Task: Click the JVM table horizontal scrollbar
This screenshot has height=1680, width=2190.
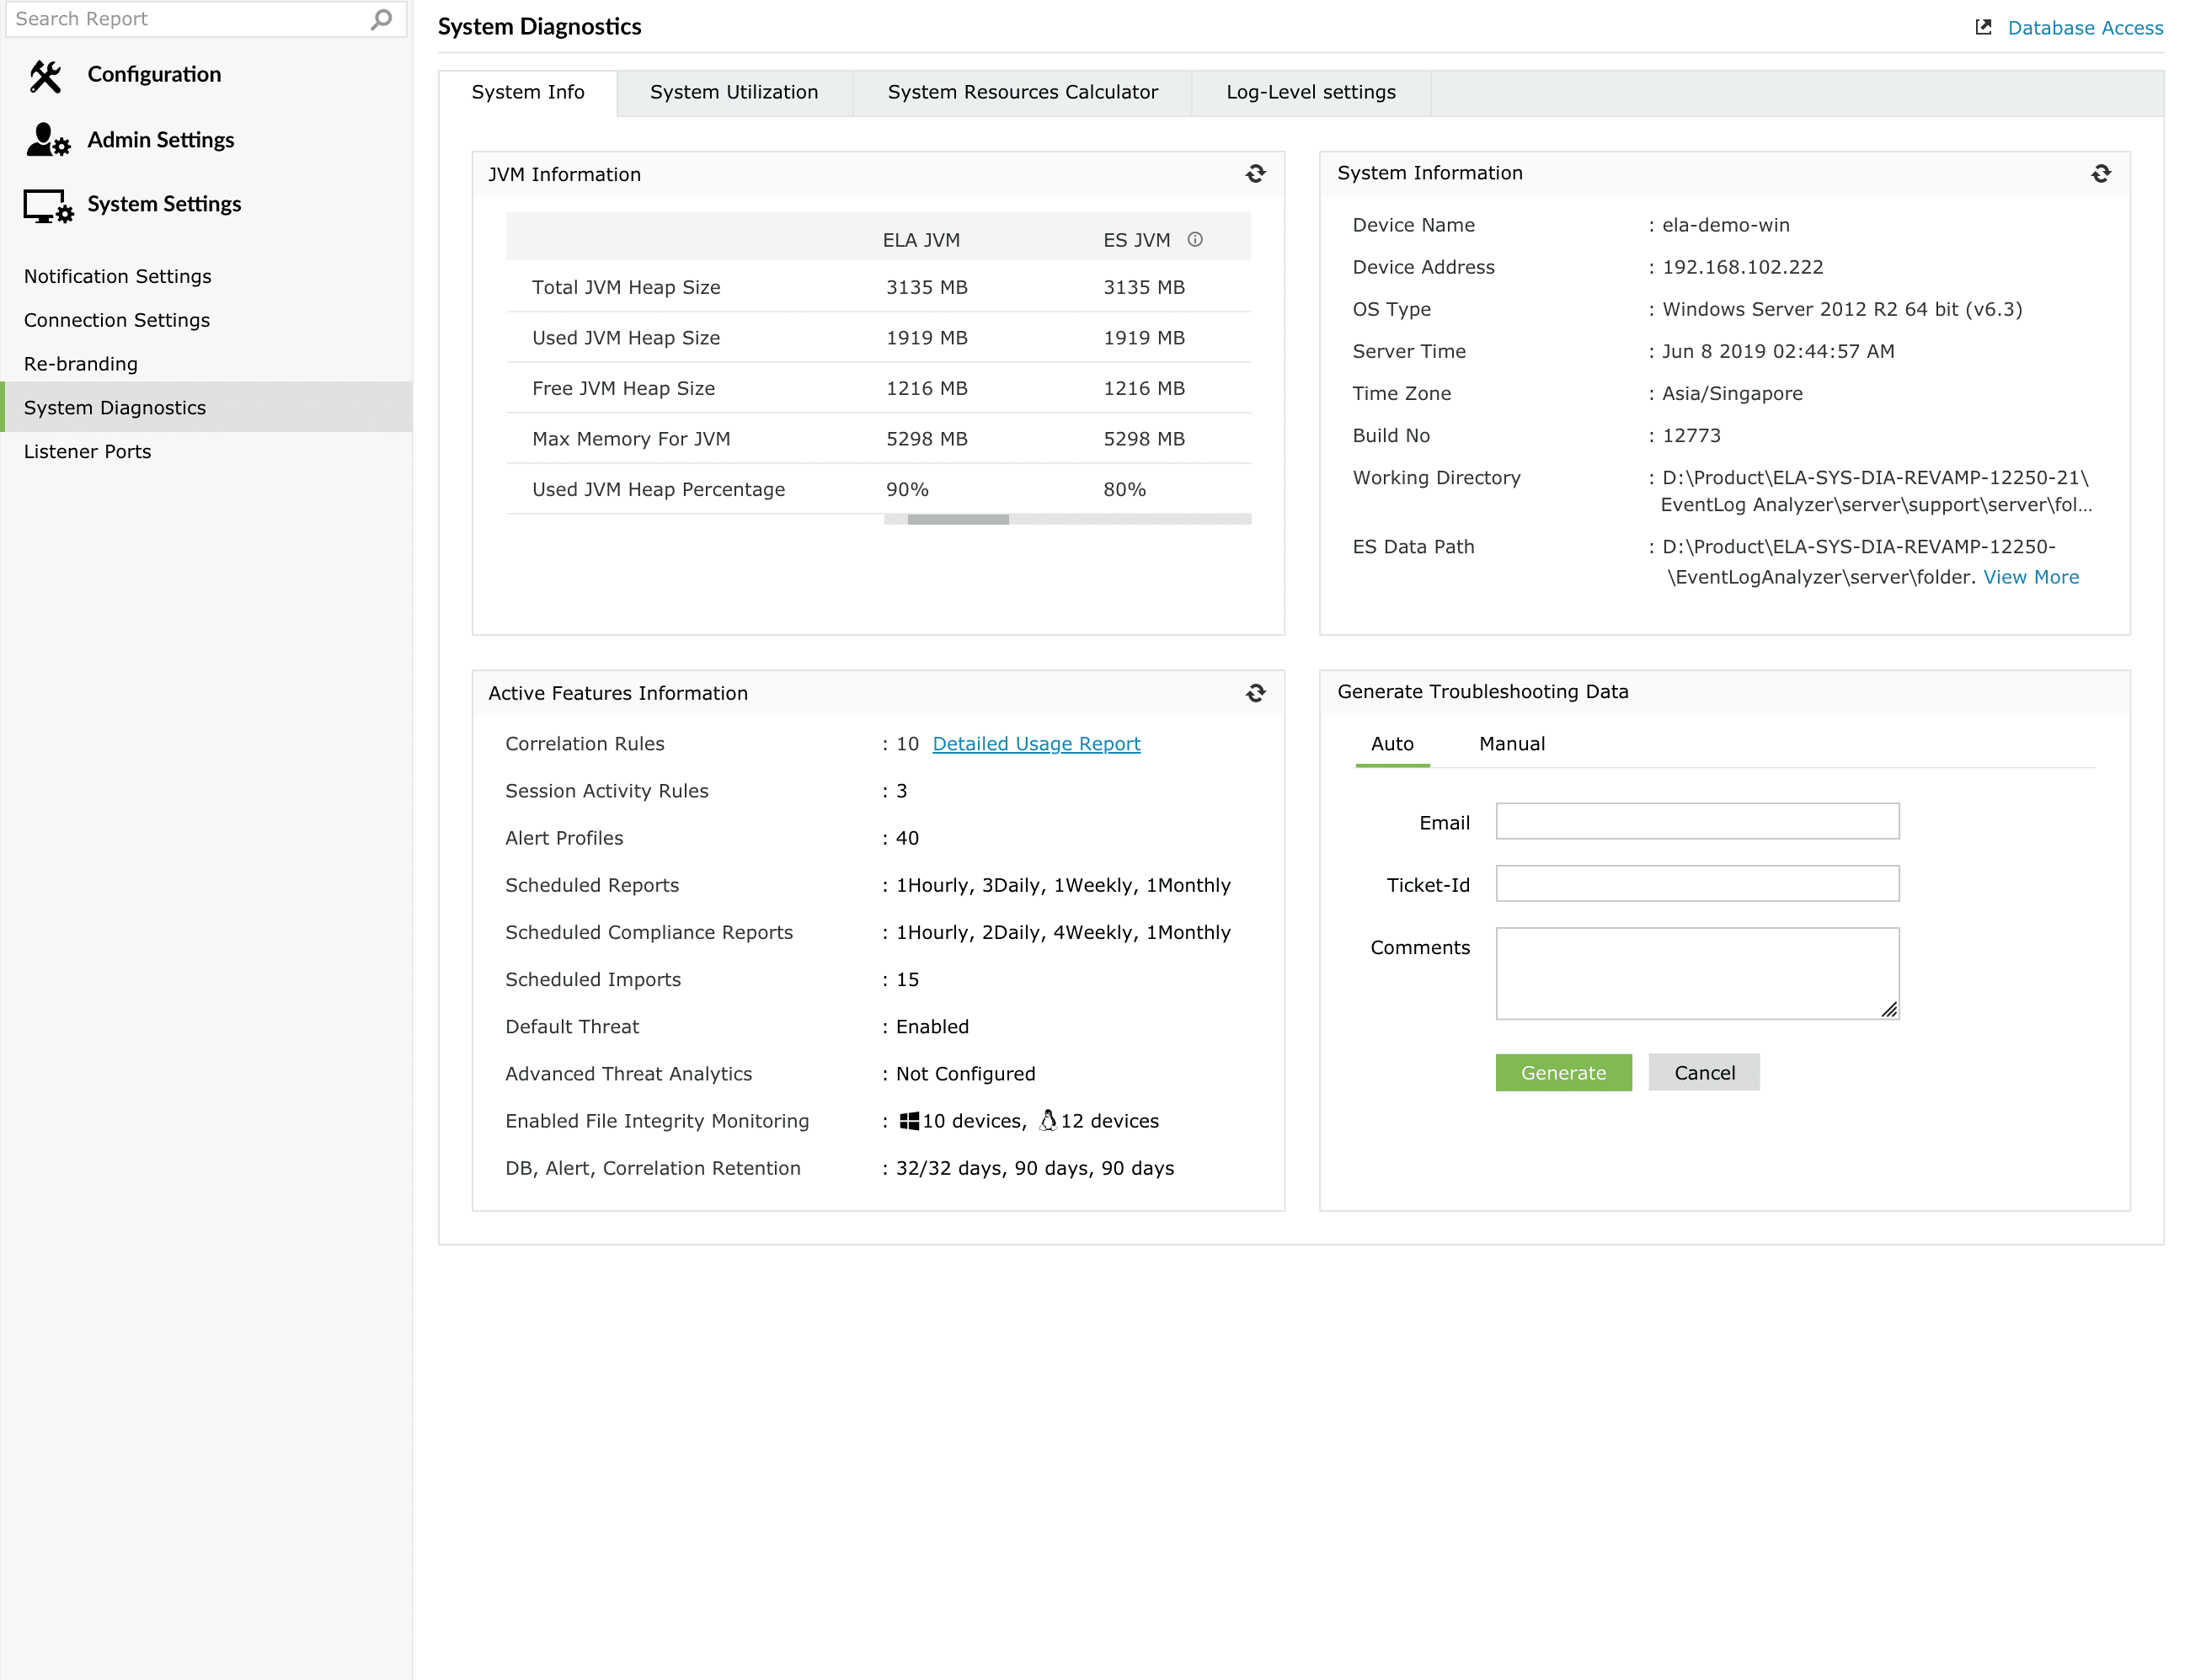Action: tap(957, 519)
